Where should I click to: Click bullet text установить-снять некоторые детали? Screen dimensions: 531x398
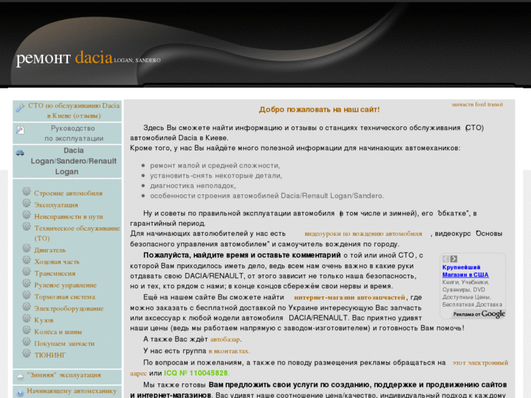215,176
